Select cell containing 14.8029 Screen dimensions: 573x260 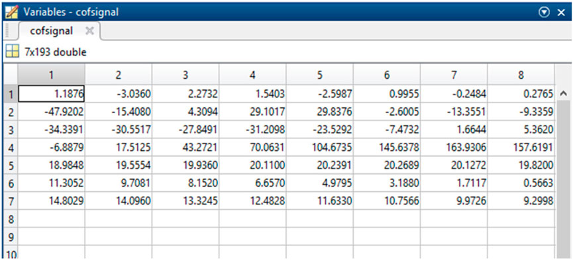(x=52, y=201)
